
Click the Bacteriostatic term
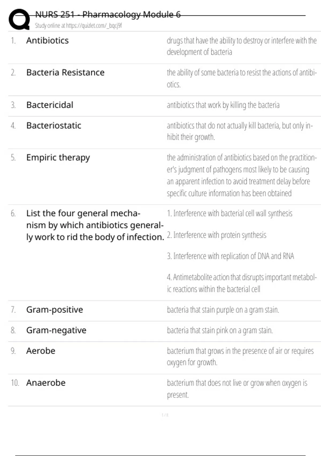[x=53, y=126]
